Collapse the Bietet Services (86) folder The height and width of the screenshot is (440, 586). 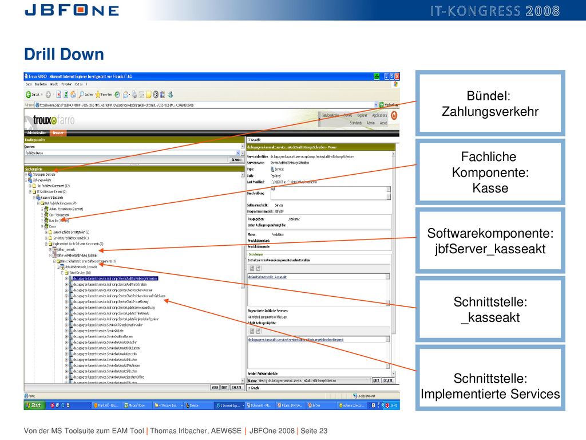point(62,273)
